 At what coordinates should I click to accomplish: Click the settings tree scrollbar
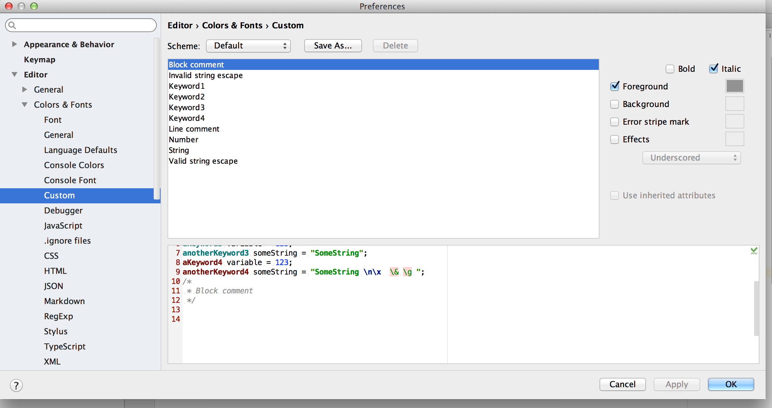point(157,119)
